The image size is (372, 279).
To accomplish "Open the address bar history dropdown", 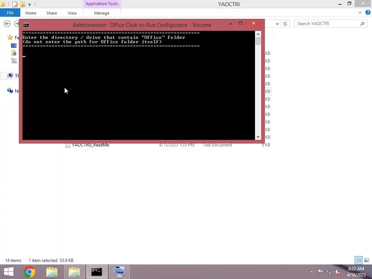I will click(277, 24).
